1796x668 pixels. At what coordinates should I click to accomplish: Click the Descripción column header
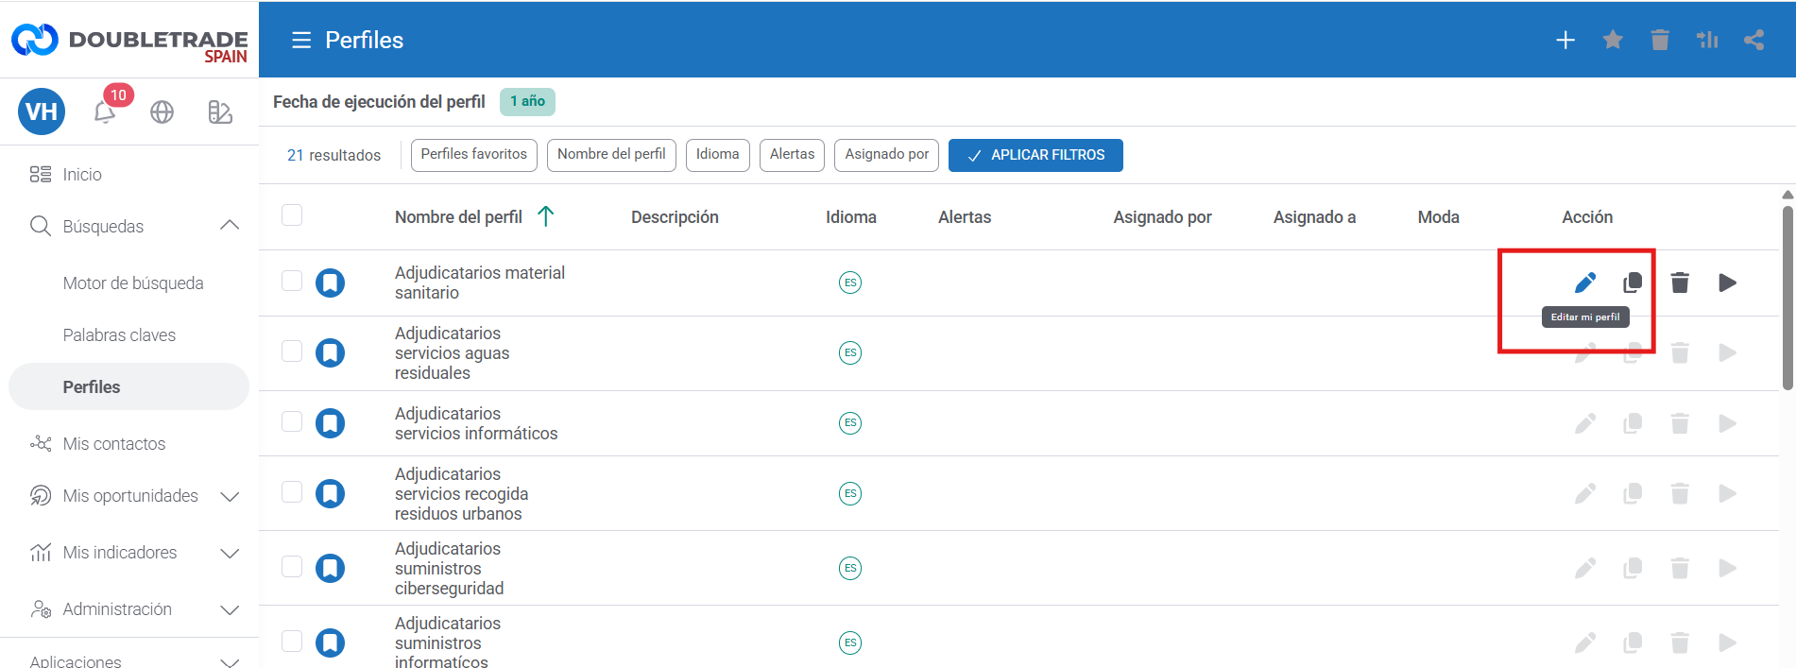(x=675, y=217)
